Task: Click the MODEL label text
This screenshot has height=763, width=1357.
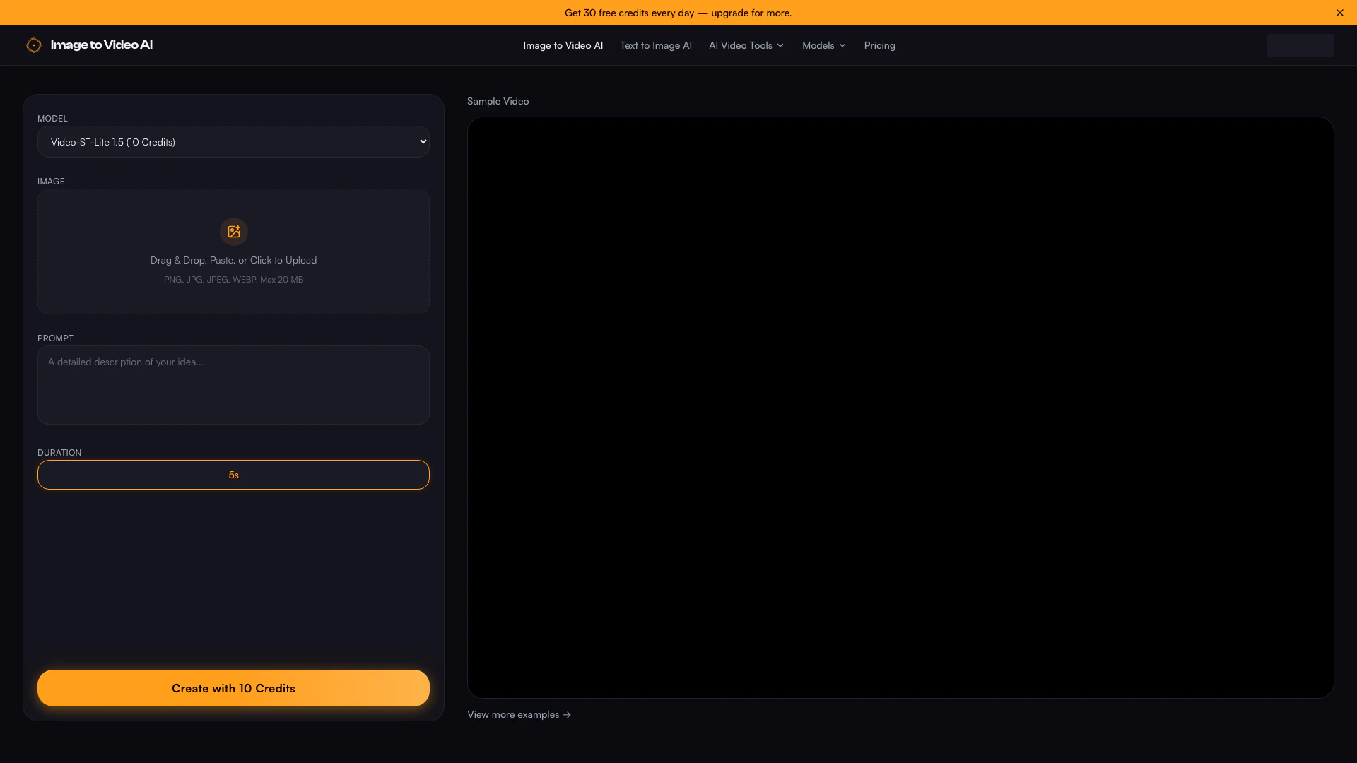Action: point(52,119)
